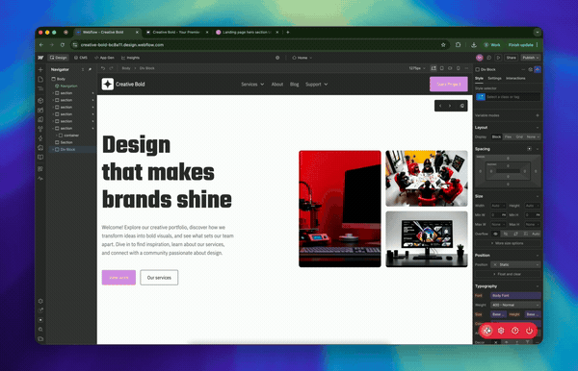Switch to Design mode

point(59,58)
